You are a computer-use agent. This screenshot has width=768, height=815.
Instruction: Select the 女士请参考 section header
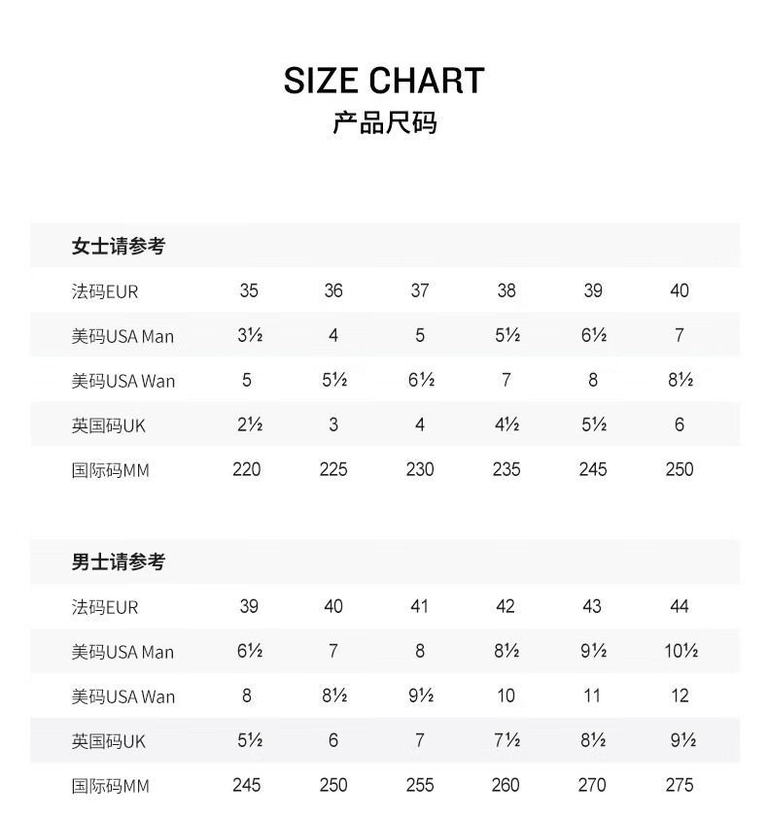119,247
